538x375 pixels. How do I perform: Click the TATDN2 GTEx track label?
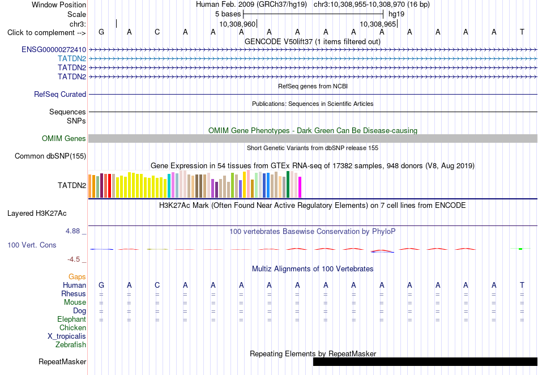click(72, 186)
